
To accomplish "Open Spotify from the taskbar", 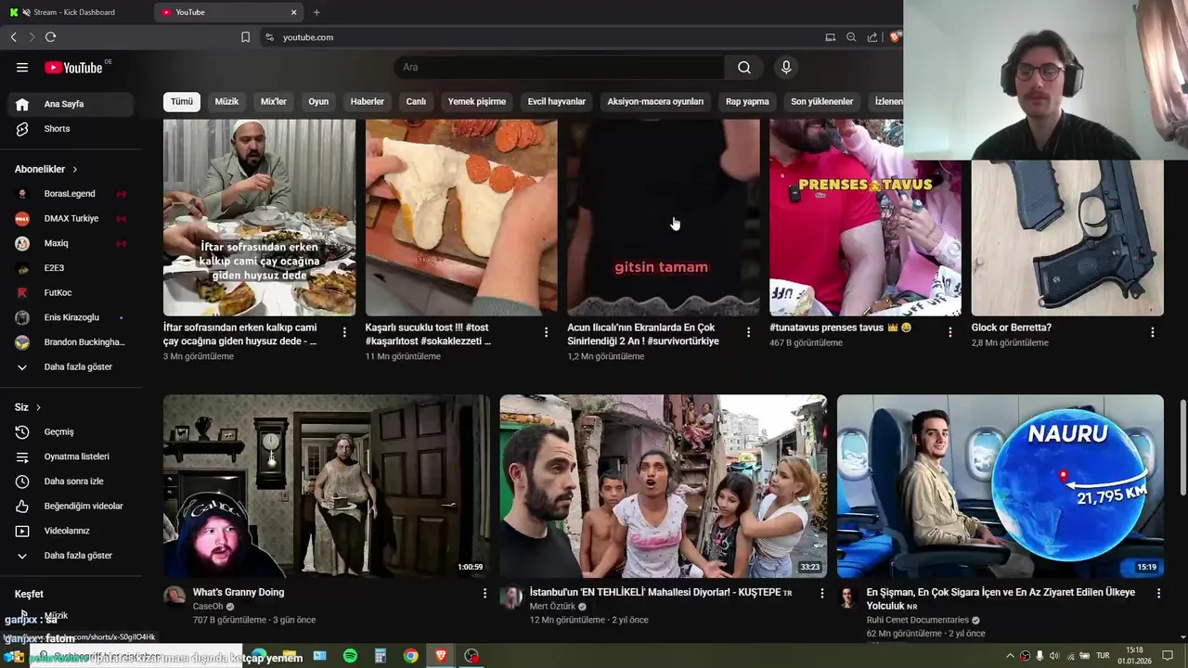I will click(x=350, y=656).
